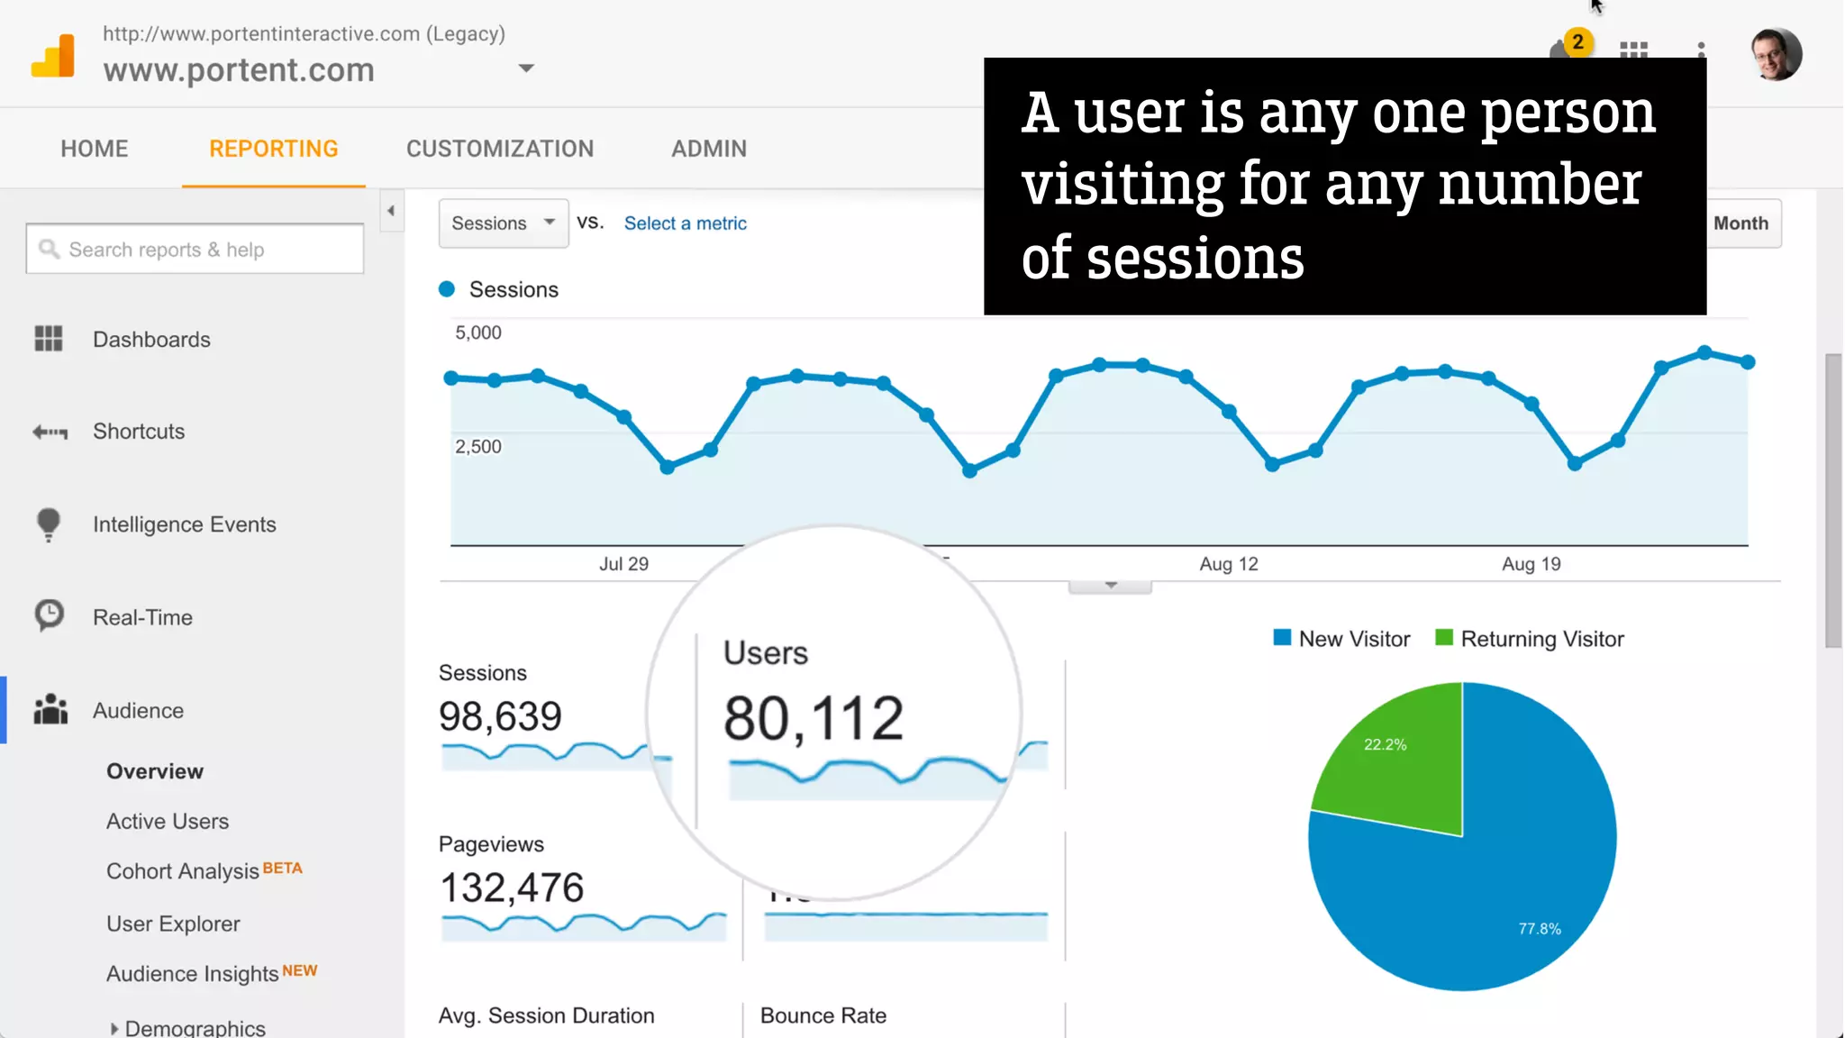The image size is (1845, 1038).
Task: Click the user profile avatar
Action: (x=1776, y=54)
